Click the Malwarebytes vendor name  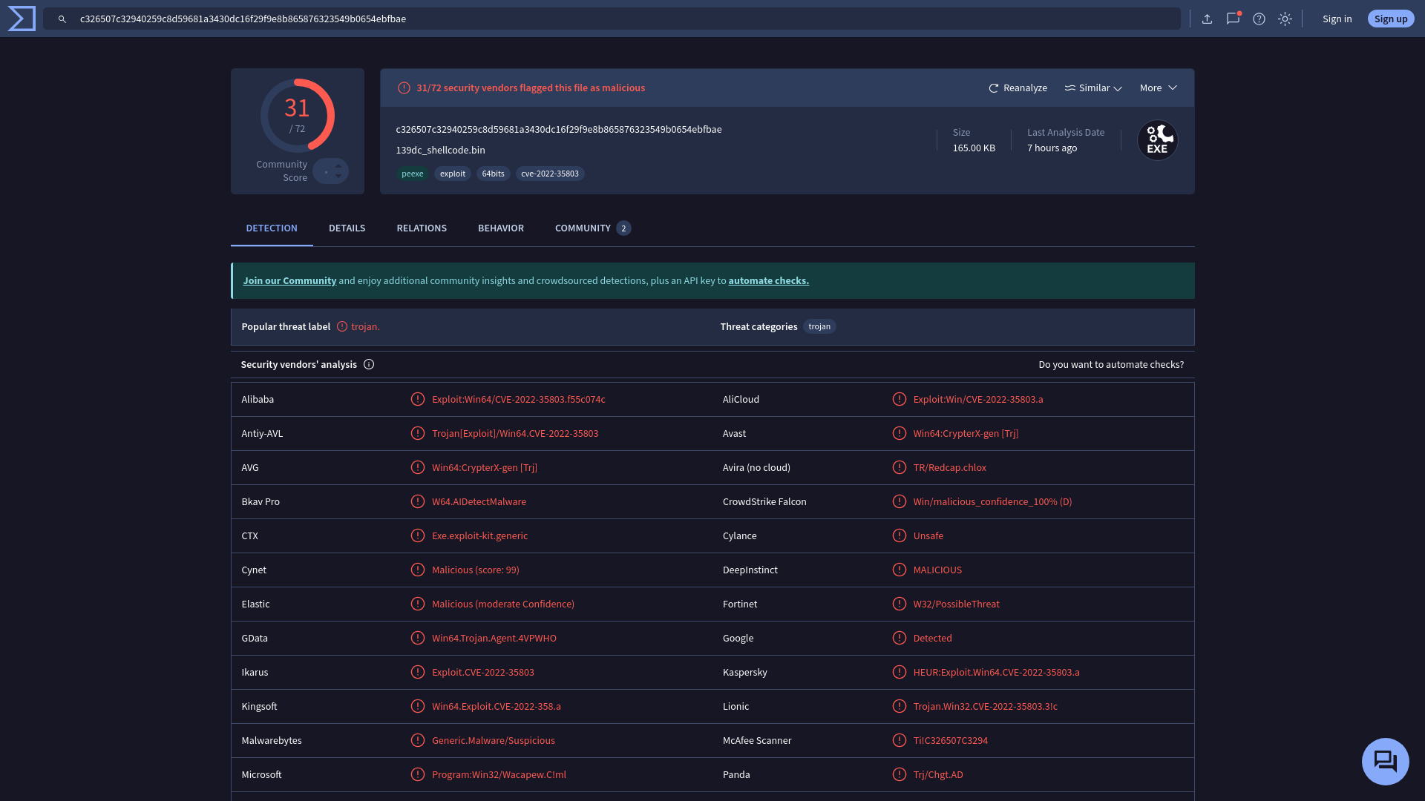click(272, 741)
